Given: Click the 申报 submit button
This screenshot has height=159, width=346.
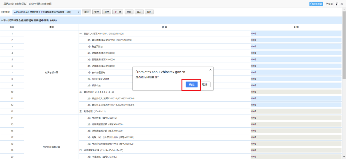Looking at the screenshot, I should point(86,12).
